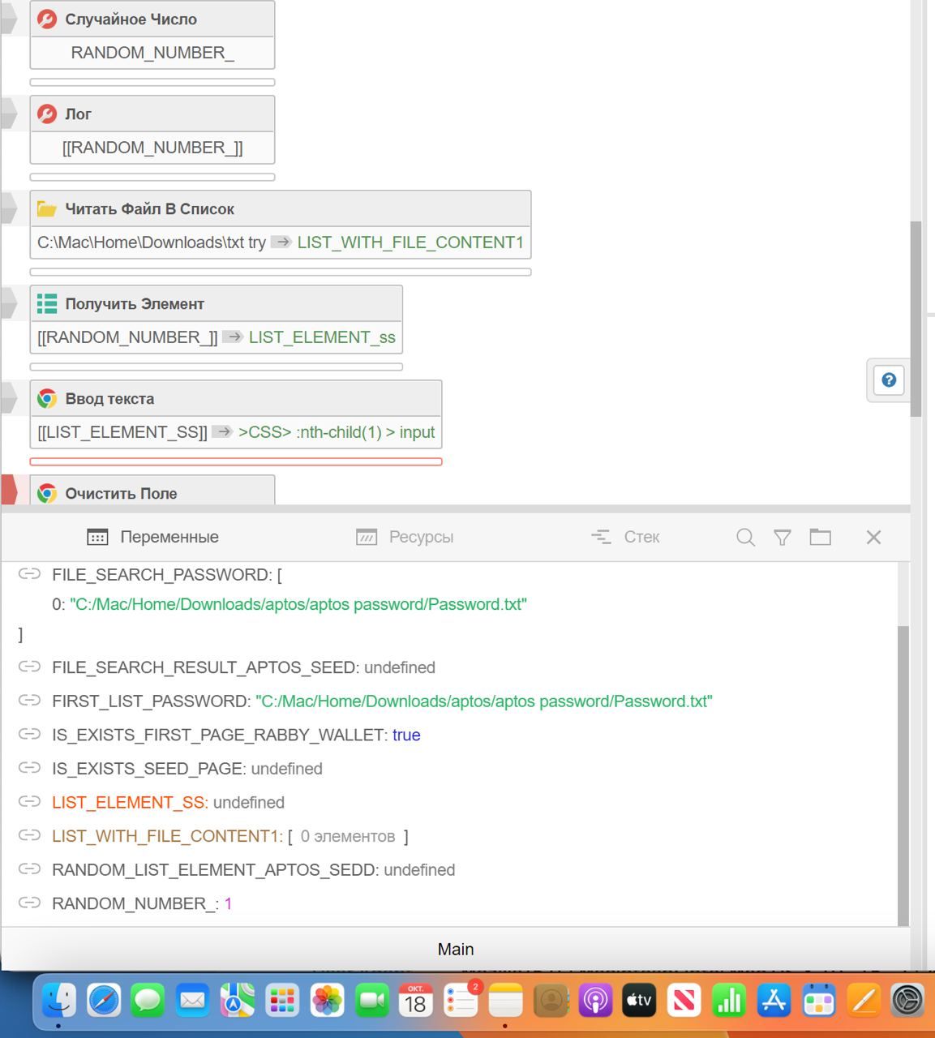Click red insertion marker below Ввод текста

[x=235, y=461]
